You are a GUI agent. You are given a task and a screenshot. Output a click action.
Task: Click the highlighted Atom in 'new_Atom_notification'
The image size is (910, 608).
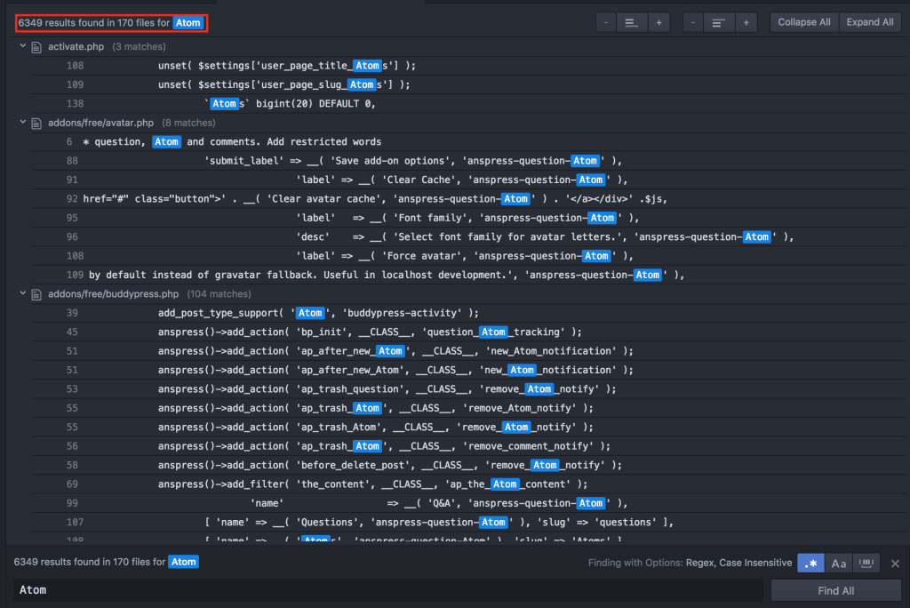522,370
